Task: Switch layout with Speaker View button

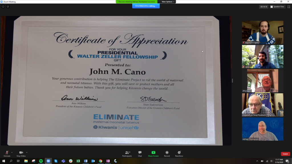Action: point(277,7)
